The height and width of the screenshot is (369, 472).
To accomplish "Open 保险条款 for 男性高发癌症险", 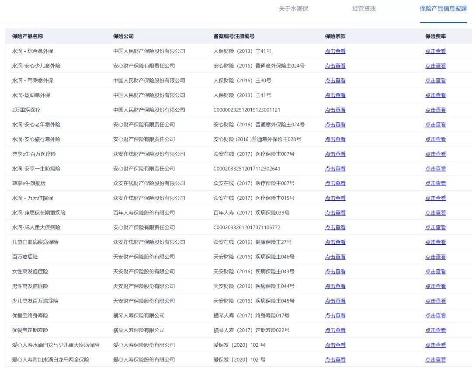I will point(335,286).
